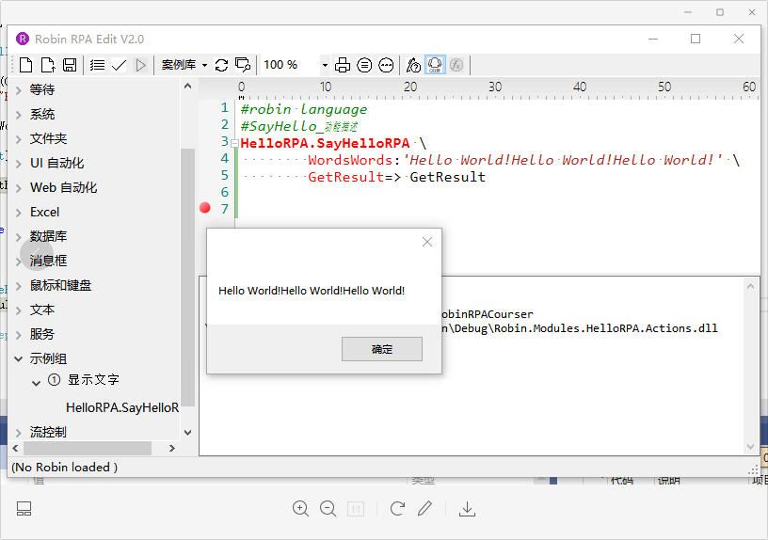Click the Robin.Modules.HelloRPA.Actions.dll output text
The image size is (768, 540).
click(606, 328)
